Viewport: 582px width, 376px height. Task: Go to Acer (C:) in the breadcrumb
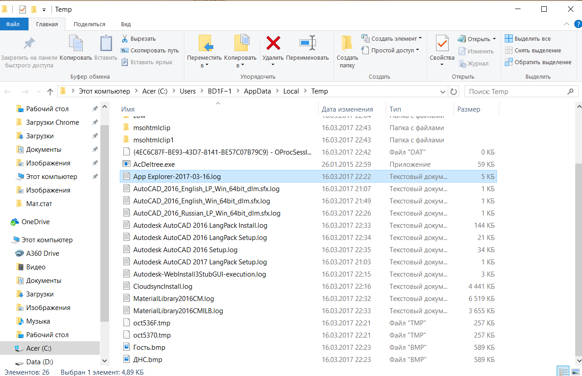point(155,91)
